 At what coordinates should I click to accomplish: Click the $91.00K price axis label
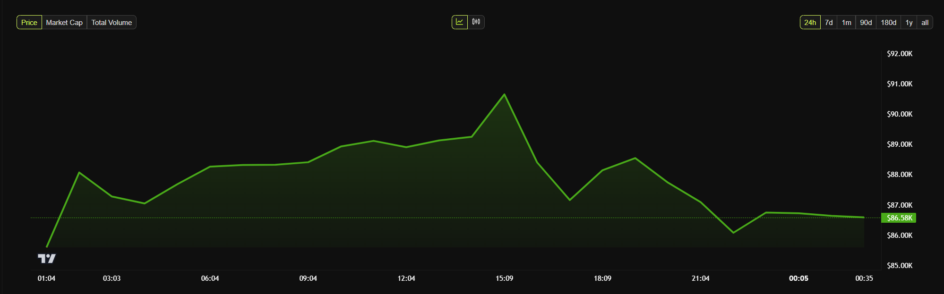900,84
